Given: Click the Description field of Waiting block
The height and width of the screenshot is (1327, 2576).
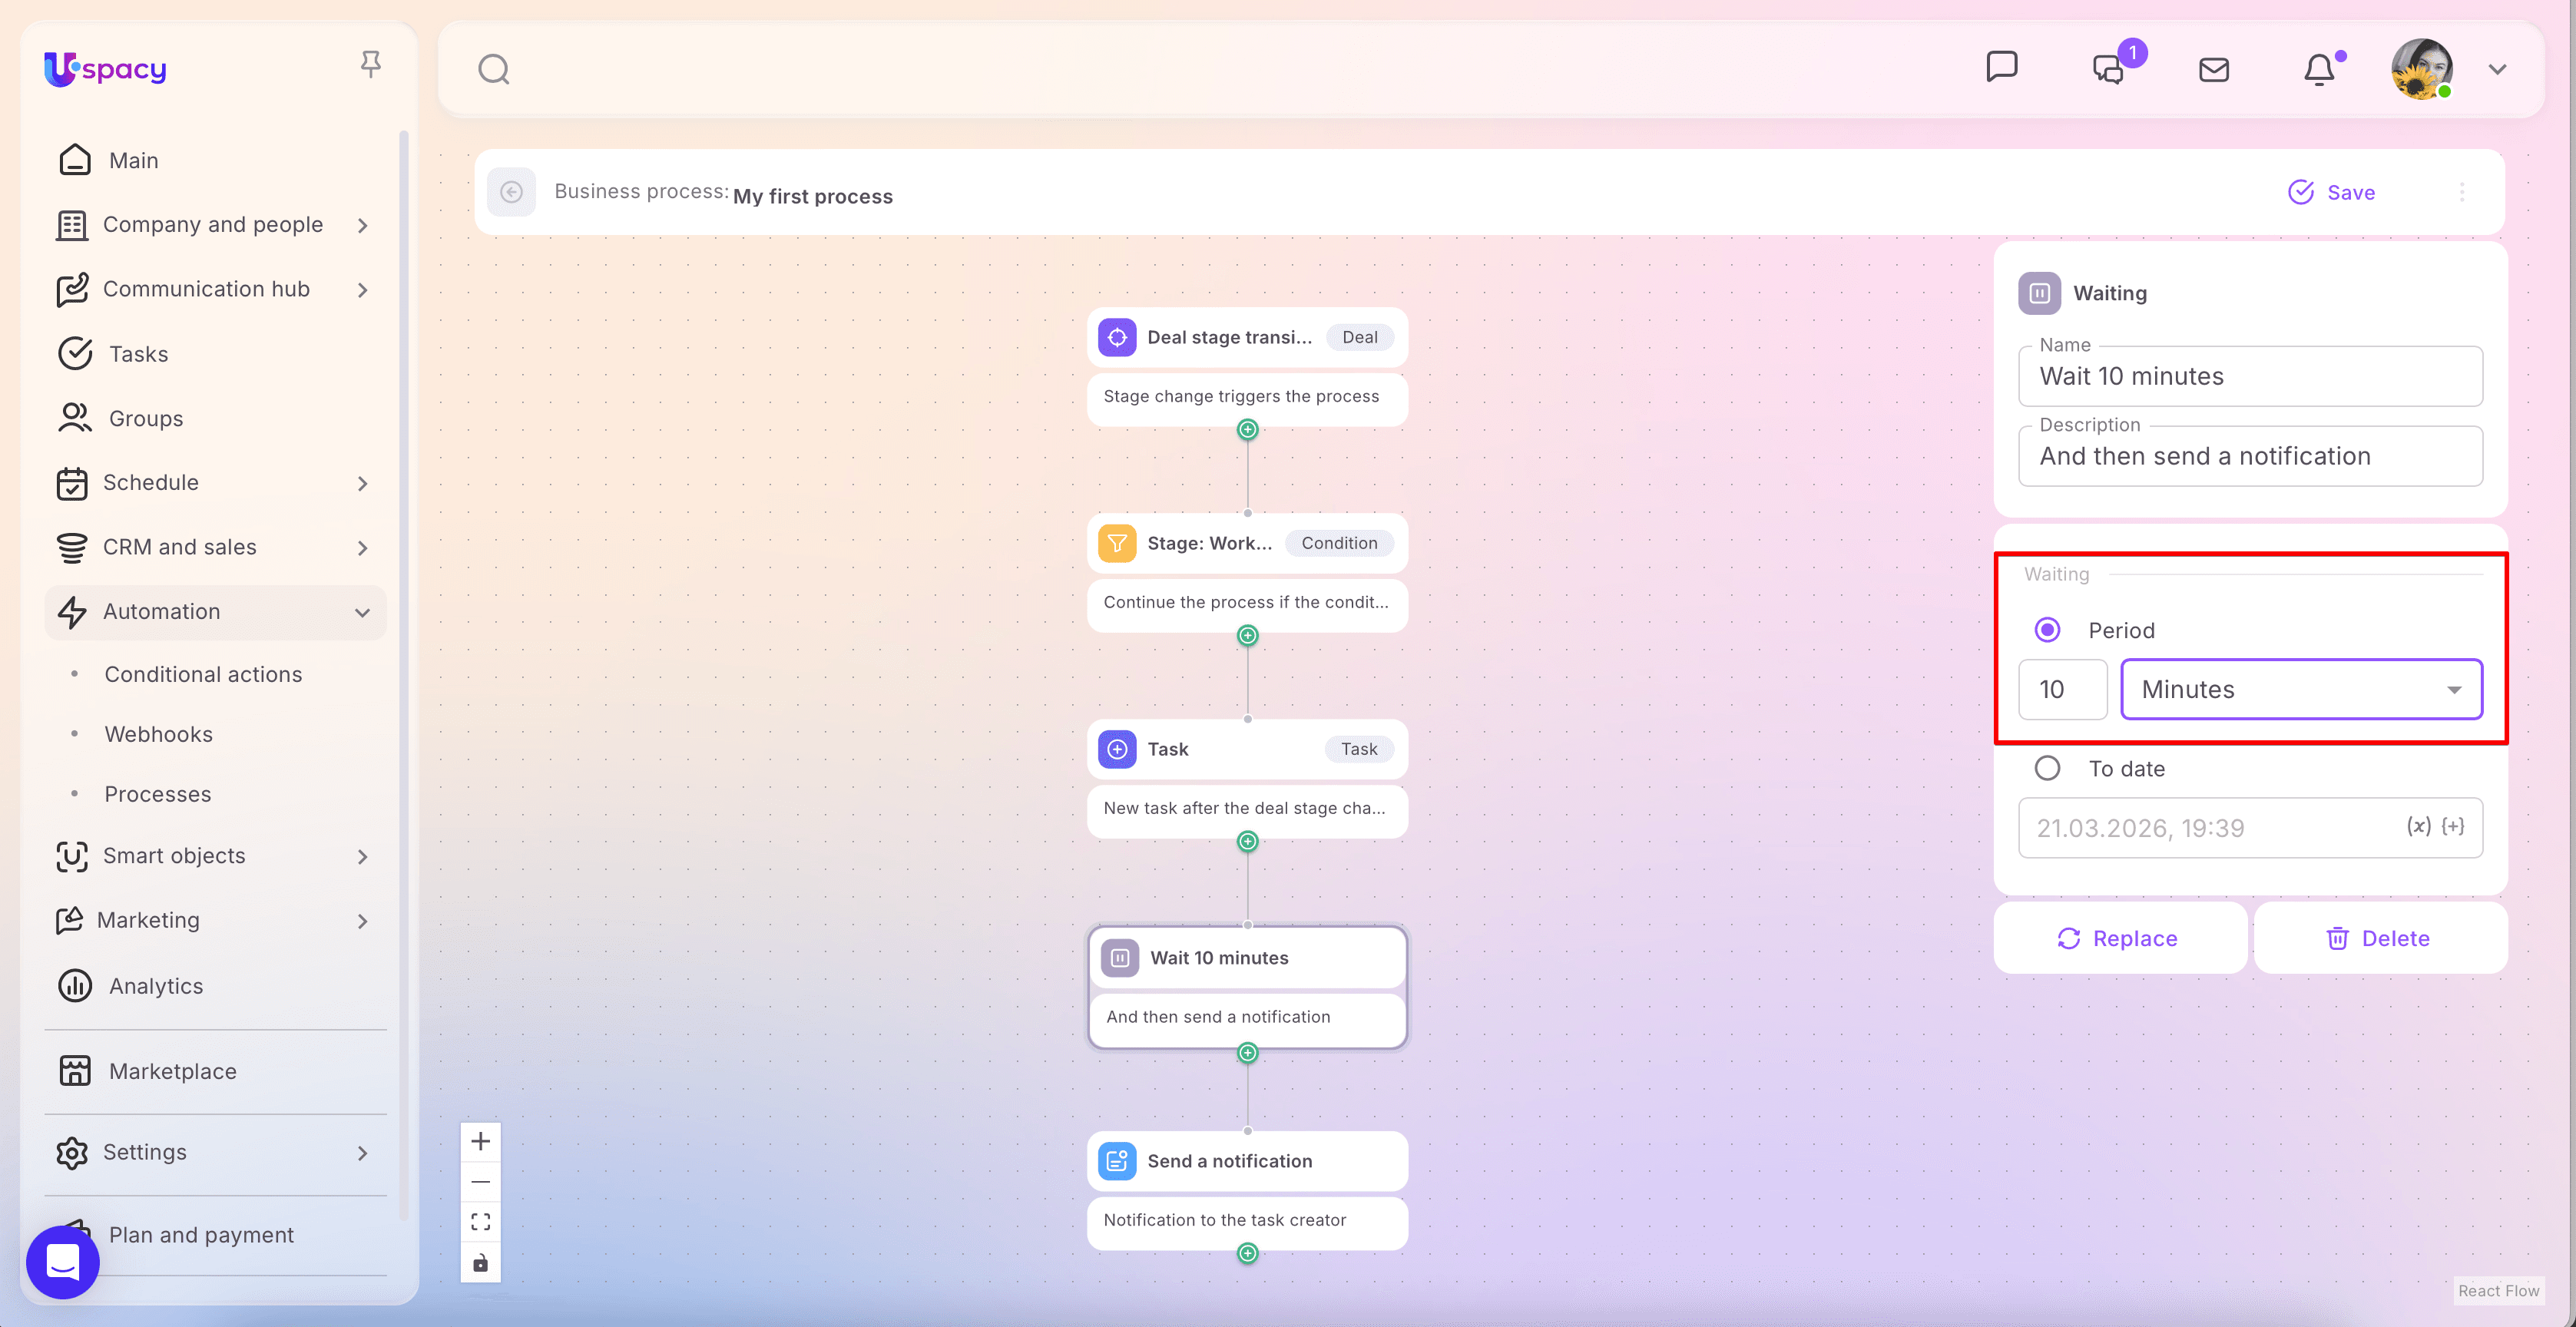Looking at the screenshot, I should (x=2249, y=456).
